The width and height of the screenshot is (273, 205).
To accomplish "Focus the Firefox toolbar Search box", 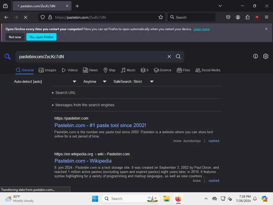I will (x=191, y=17).
